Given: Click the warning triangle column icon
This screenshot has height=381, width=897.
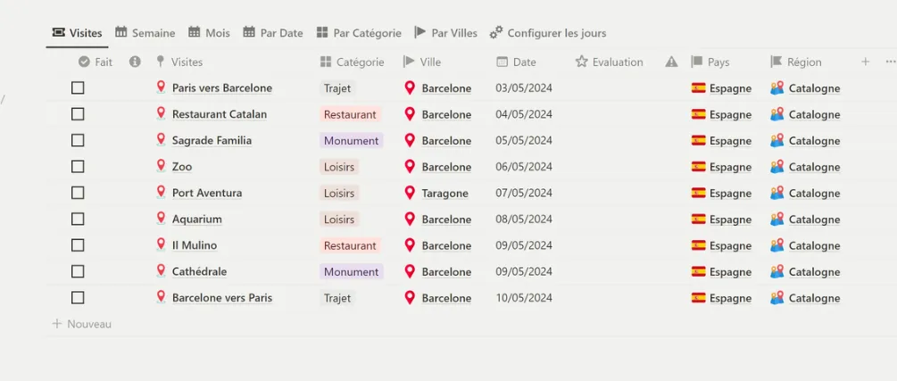Looking at the screenshot, I should coord(671,62).
